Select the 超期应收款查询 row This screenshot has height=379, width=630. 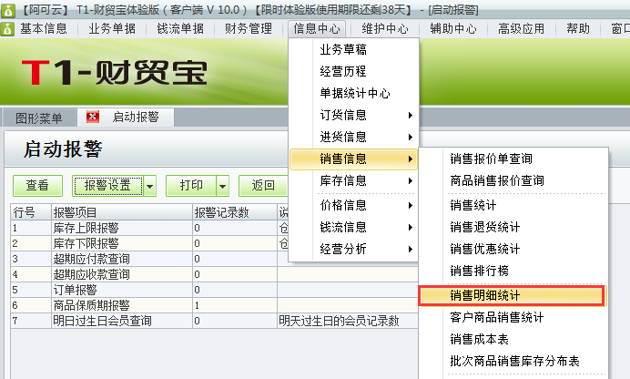tap(214, 274)
